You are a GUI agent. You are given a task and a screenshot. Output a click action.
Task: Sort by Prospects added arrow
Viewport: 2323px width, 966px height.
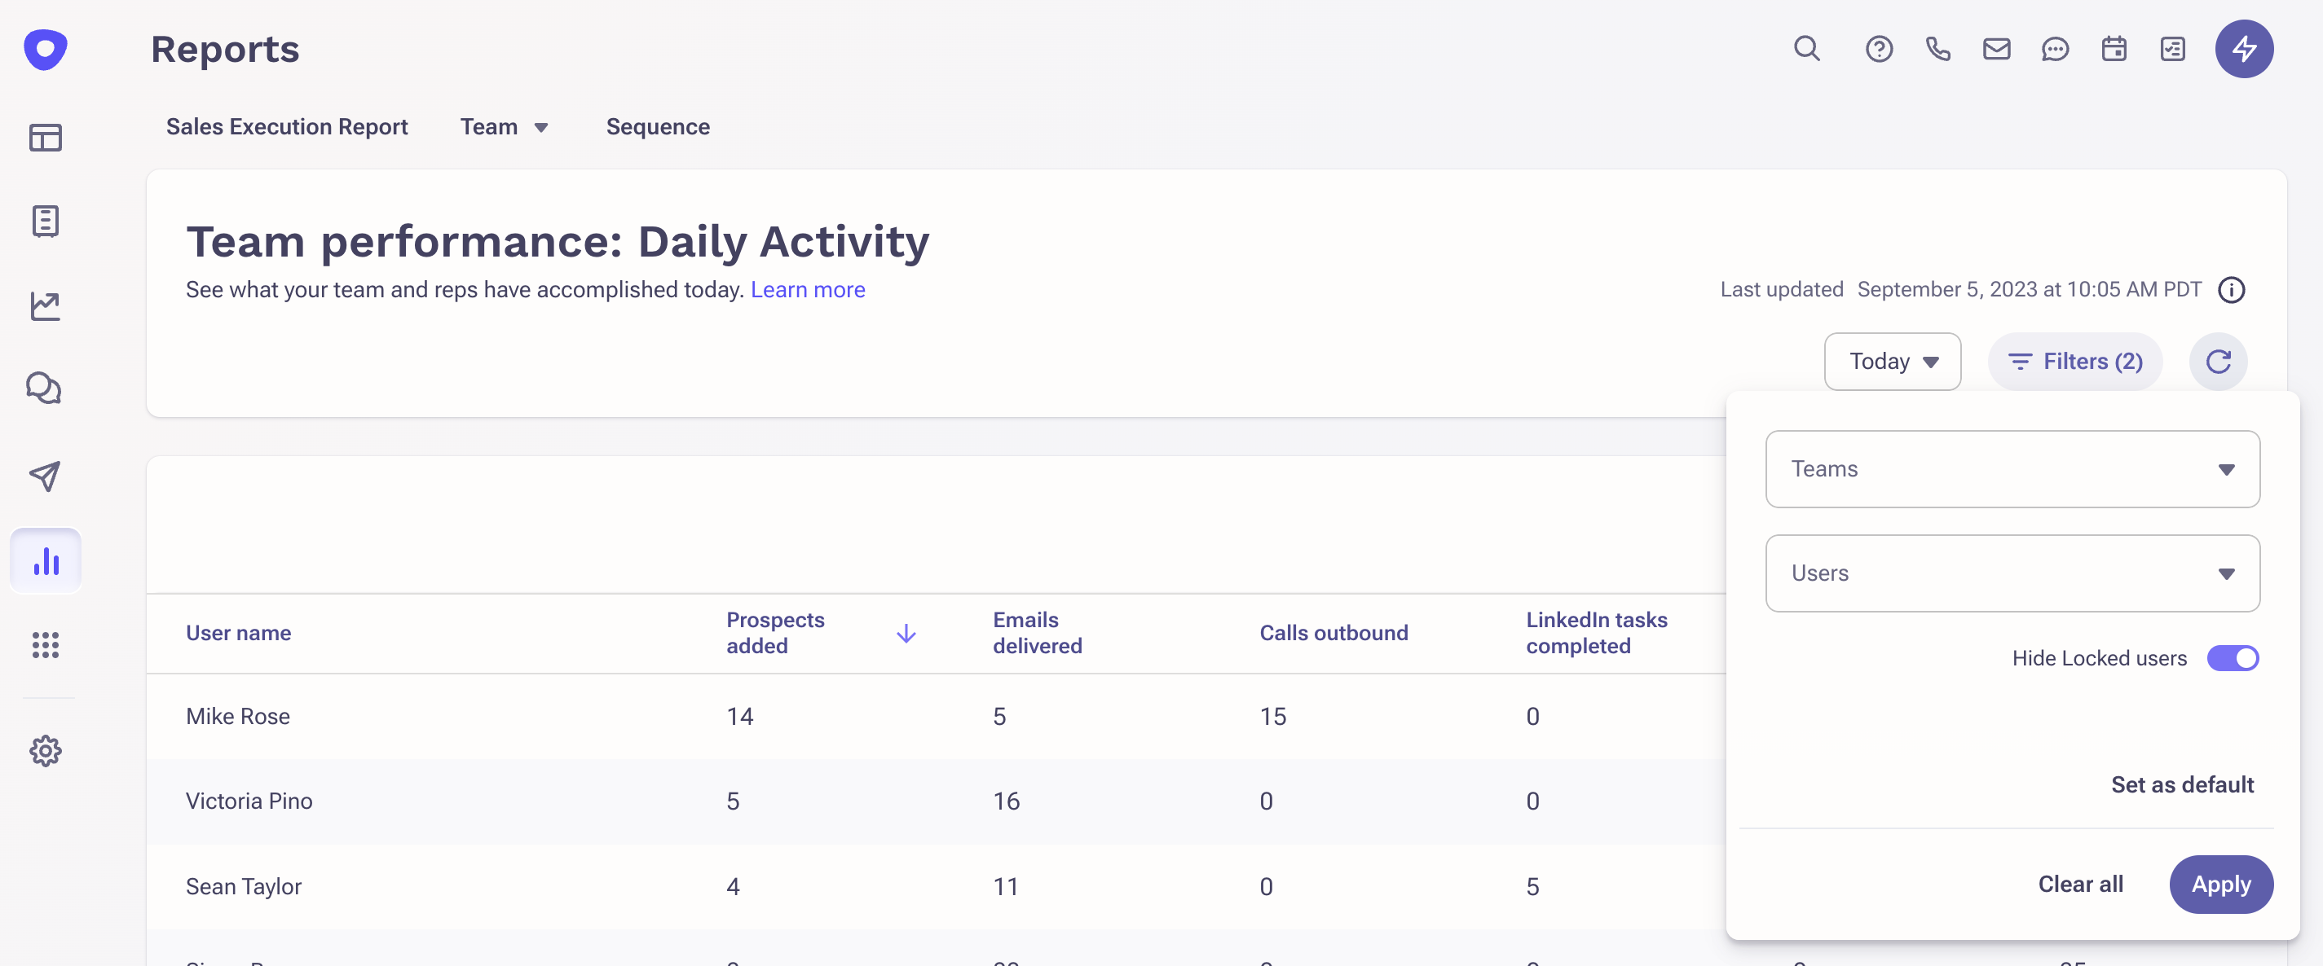click(906, 634)
